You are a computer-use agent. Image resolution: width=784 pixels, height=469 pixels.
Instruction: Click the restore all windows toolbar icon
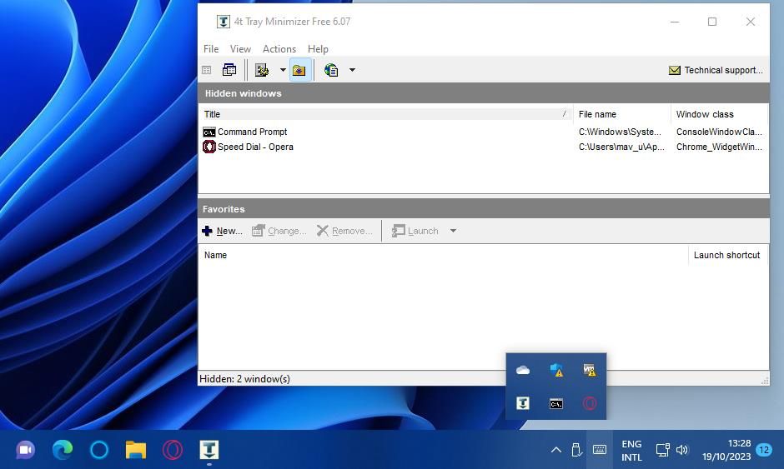pyautogui.click(x=229, y=71)
